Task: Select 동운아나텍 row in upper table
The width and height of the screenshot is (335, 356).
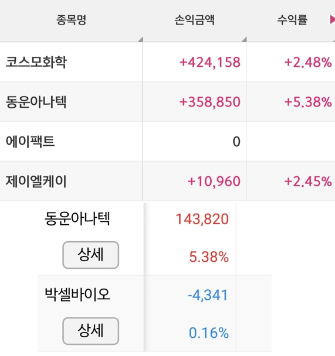Action: tap(167, 102)
